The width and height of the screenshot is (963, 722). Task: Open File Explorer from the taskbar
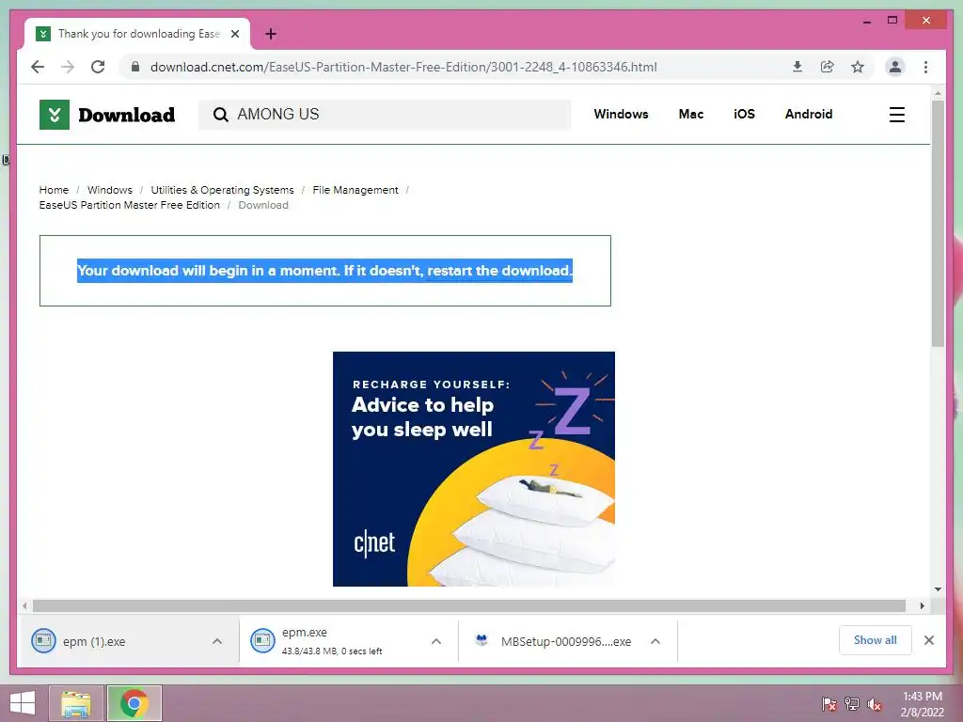(x=76, y=703)
